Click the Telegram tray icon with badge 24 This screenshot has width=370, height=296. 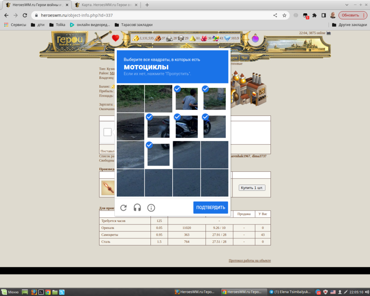[318, 292]
